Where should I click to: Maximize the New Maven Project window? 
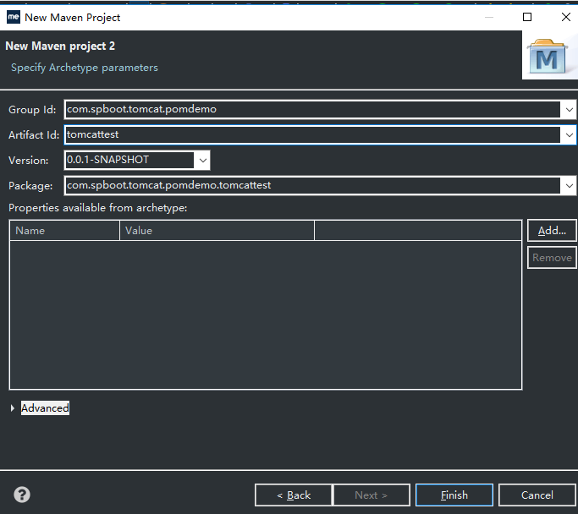tap(527, 17)
